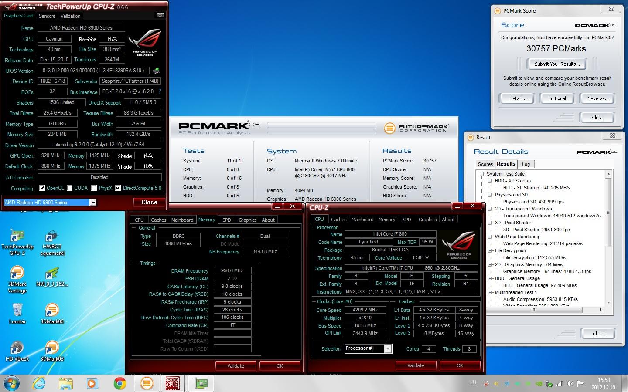This screenshot has height=392, width=628.
Task: Collapse the 2D - Transparent Windows node
Action: tap(490, 209)
